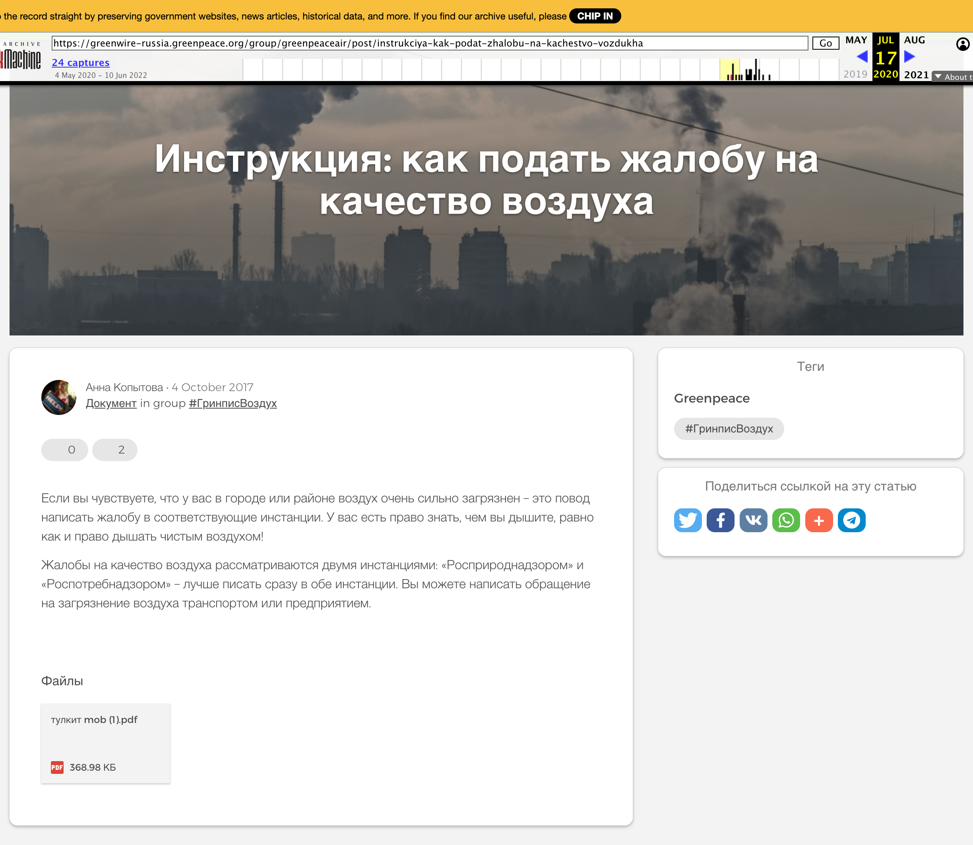This screenshot has width=973, height=845.
Task: Share article via Twitter icon
Action: 688,520
